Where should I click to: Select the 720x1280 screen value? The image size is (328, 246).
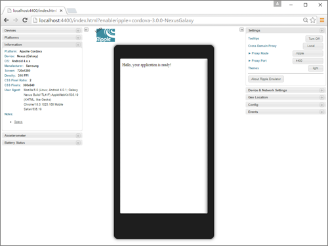coord(24,71)
